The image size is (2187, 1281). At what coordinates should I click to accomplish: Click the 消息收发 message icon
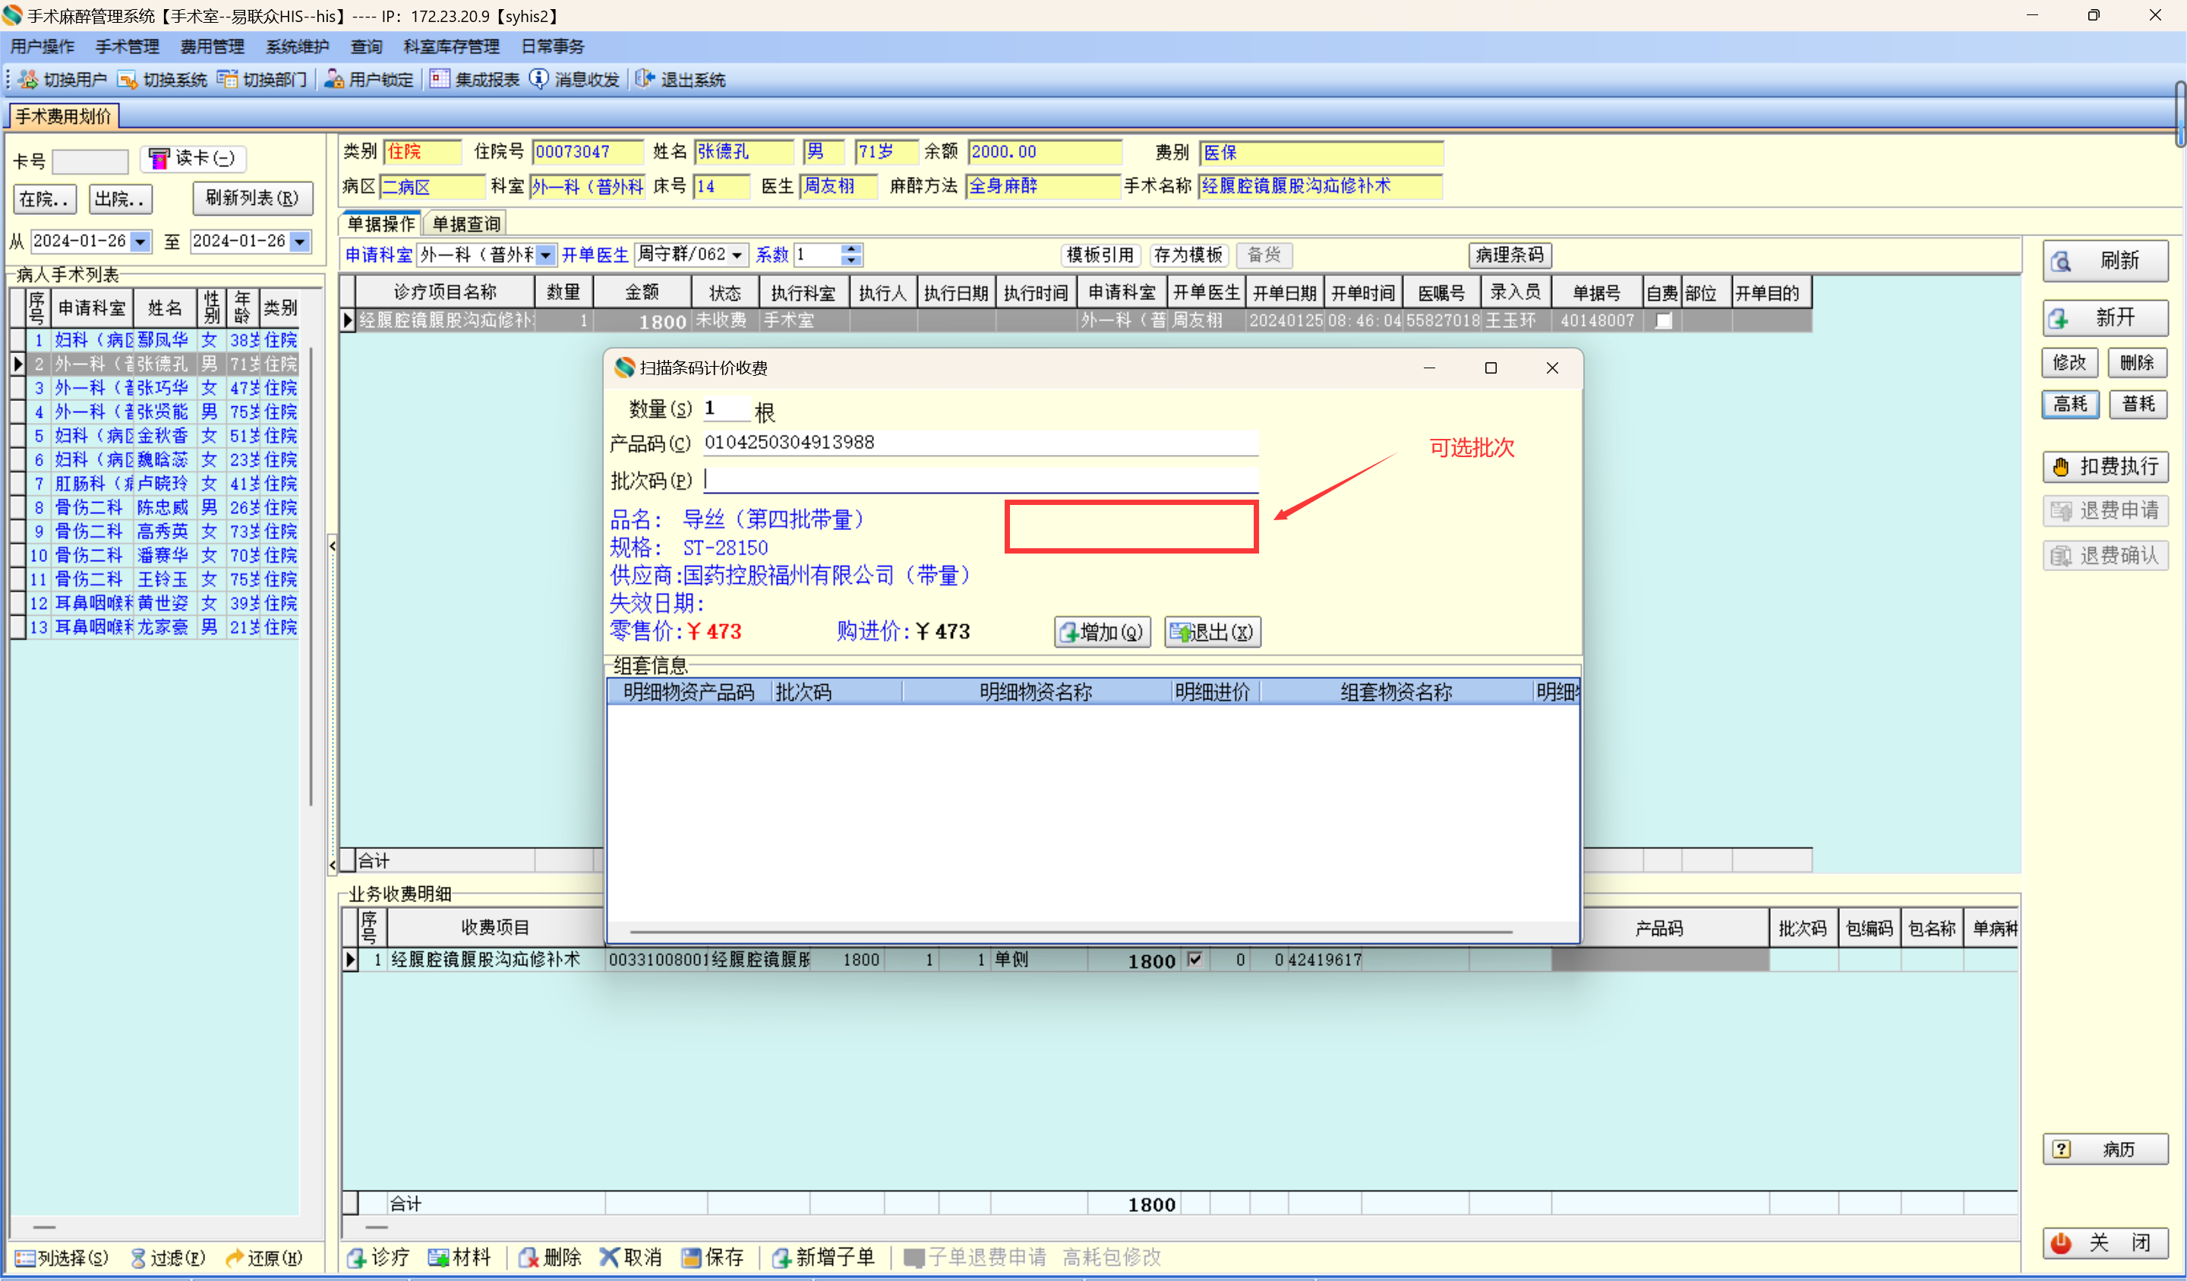pyautogui.click(x=539, y=80)
